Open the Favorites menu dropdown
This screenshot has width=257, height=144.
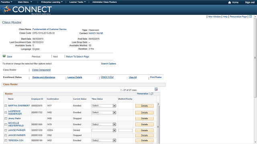6,2
